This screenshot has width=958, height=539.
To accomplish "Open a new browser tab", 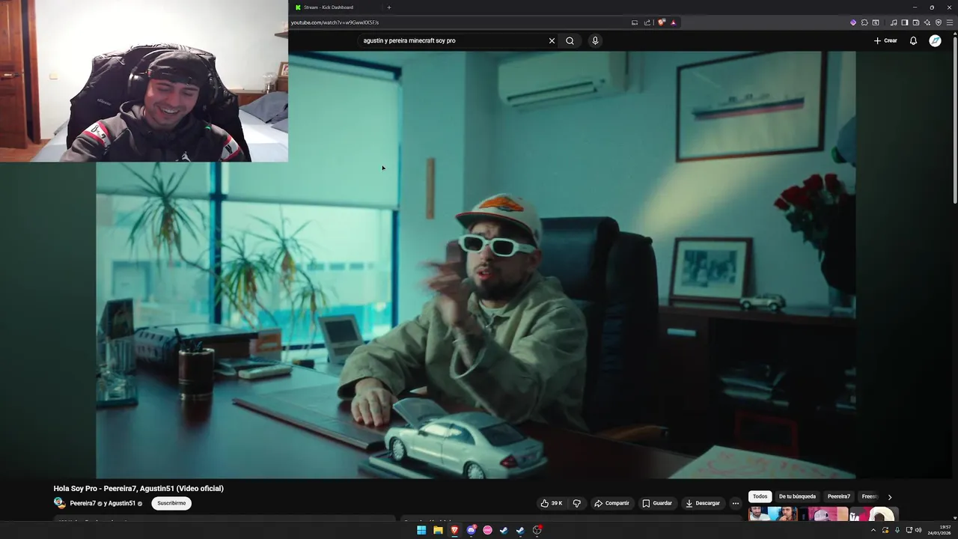I will [389, 7].
